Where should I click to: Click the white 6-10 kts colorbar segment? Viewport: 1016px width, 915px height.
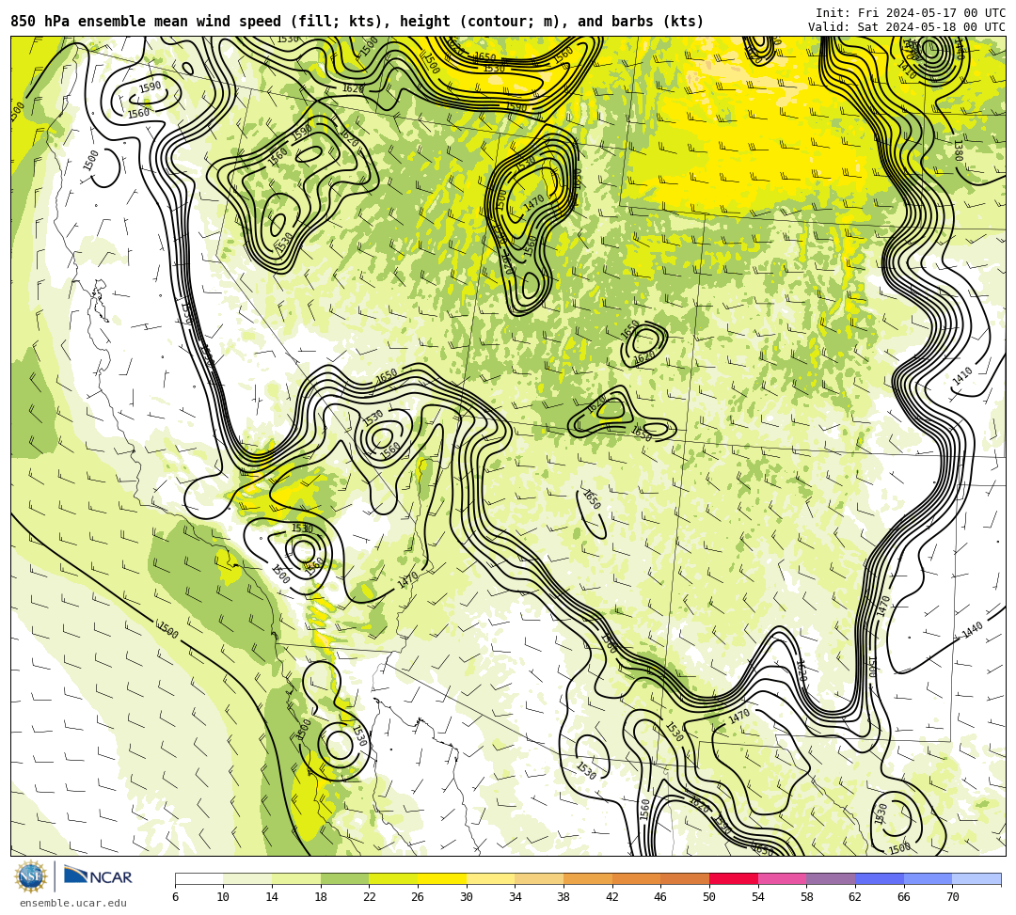coord(198,878)
